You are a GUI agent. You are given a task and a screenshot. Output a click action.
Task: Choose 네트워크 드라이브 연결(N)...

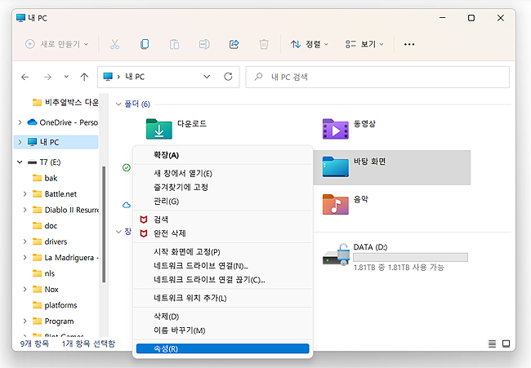pos(222,266)
